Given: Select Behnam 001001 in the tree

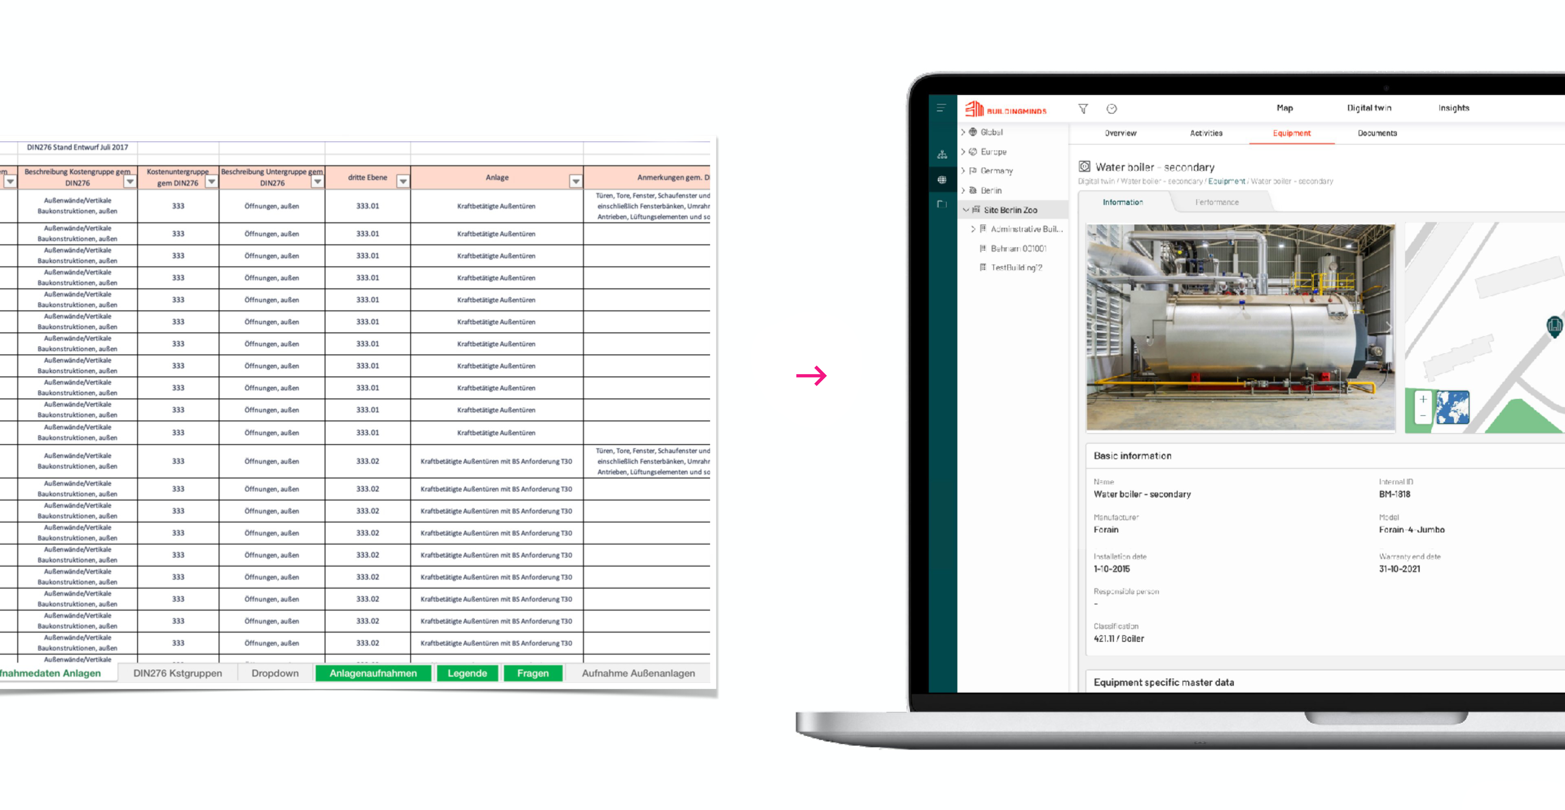Looking at the screenshot, I should (1018, 249).
